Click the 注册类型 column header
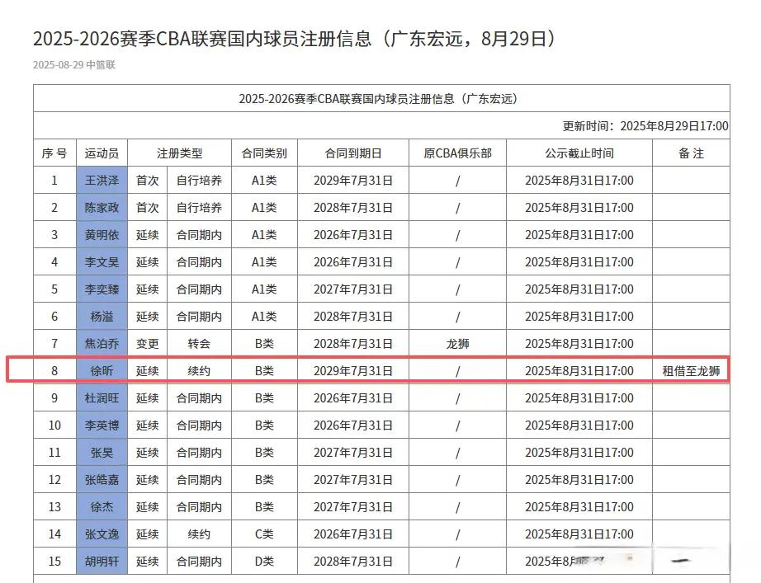 [179, 153]
